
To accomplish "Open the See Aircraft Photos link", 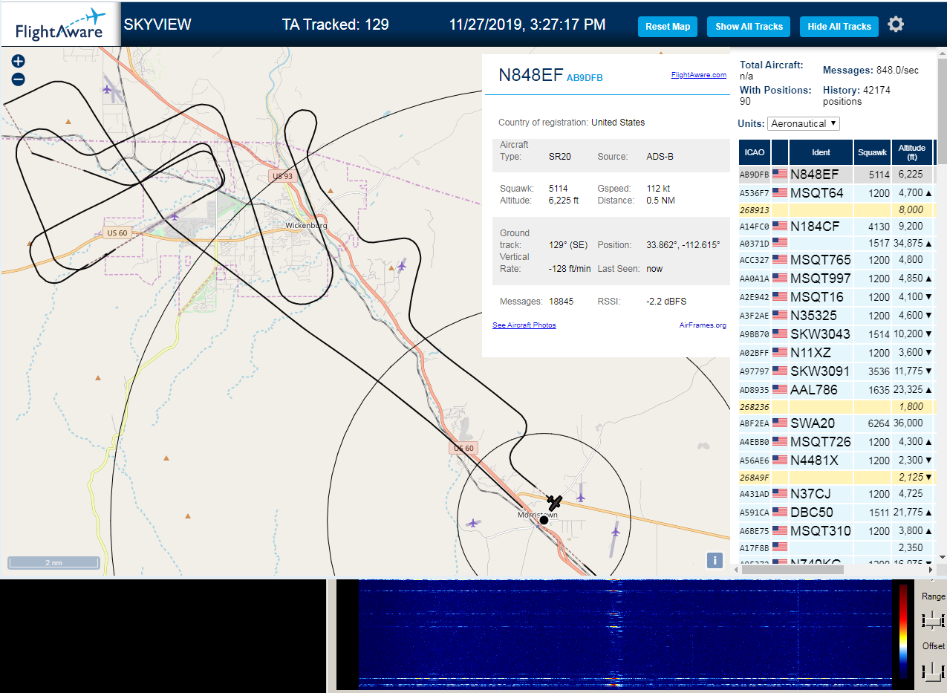I will point(524,325).
